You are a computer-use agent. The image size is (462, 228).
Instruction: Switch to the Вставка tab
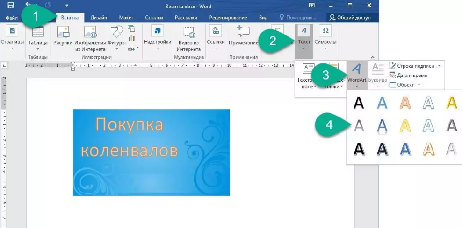[x=70, y=18]
